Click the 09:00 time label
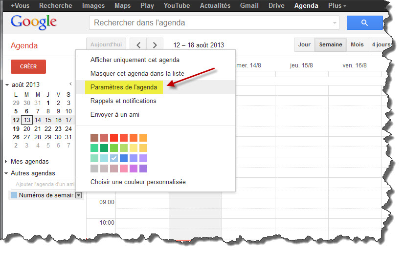The image size is (404, 254). click(107, 202)
